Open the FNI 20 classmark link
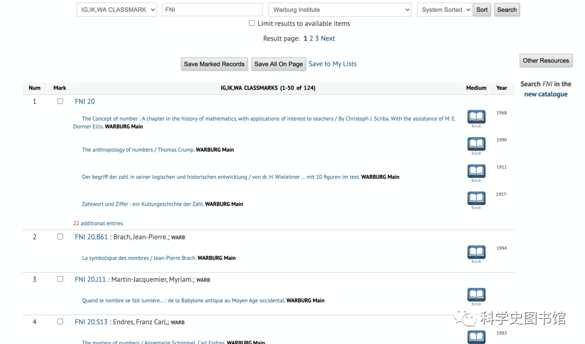Viewport: 585px width, 344px height. click(85, 102)
